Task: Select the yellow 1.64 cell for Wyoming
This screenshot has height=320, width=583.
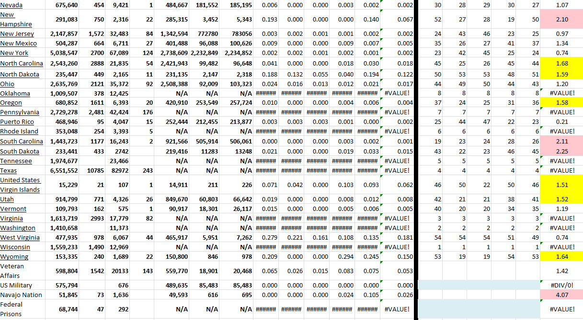Action: click(561, 256)
